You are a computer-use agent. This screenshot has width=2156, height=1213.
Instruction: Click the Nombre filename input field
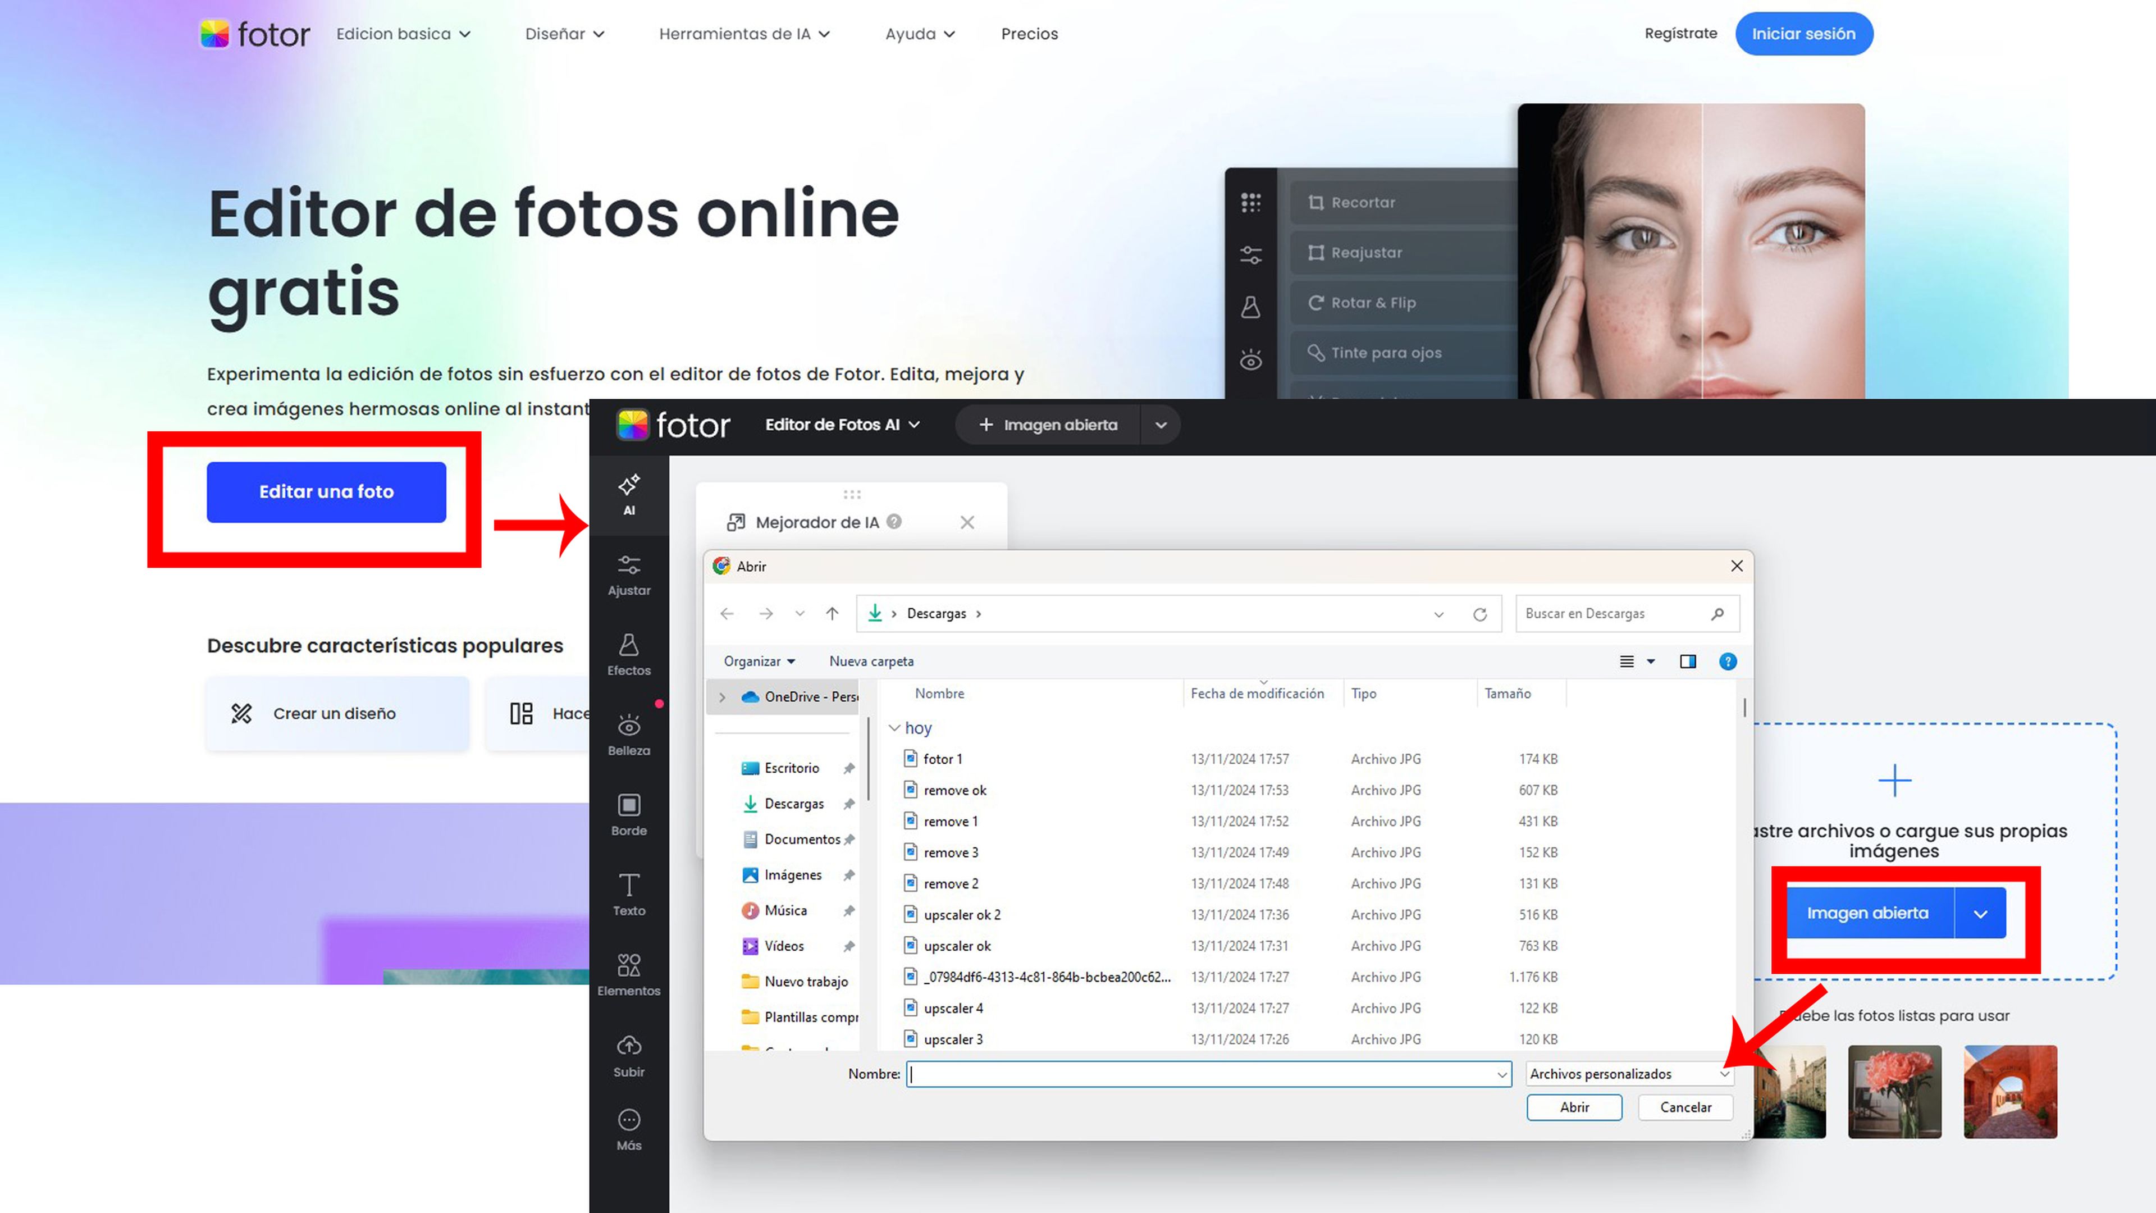pos(1209,1074)
